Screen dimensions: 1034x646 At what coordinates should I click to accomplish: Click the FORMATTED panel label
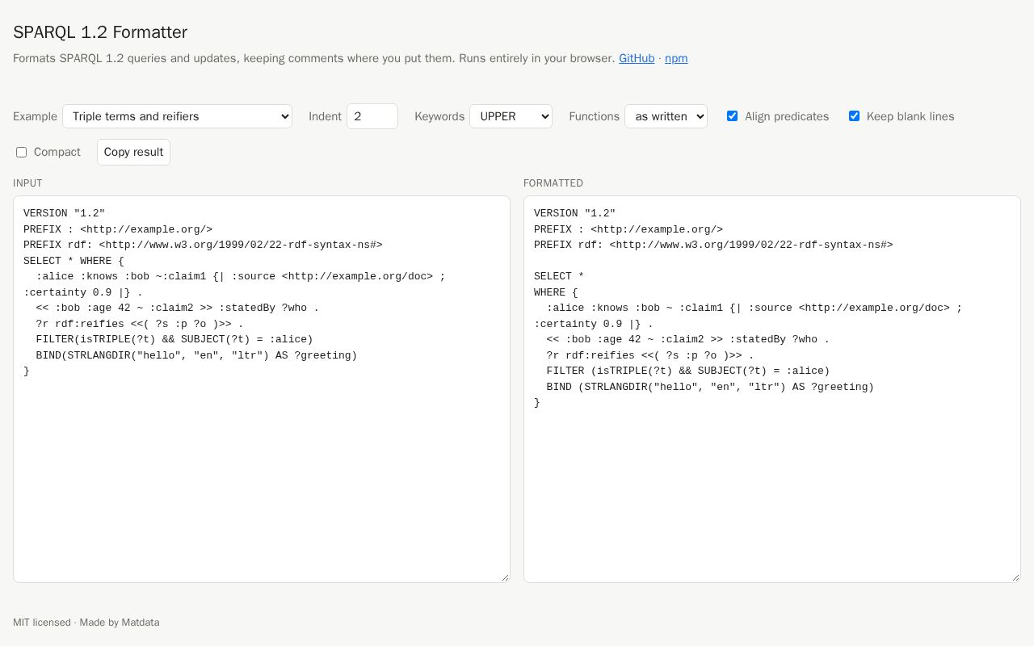click(553, 183)
